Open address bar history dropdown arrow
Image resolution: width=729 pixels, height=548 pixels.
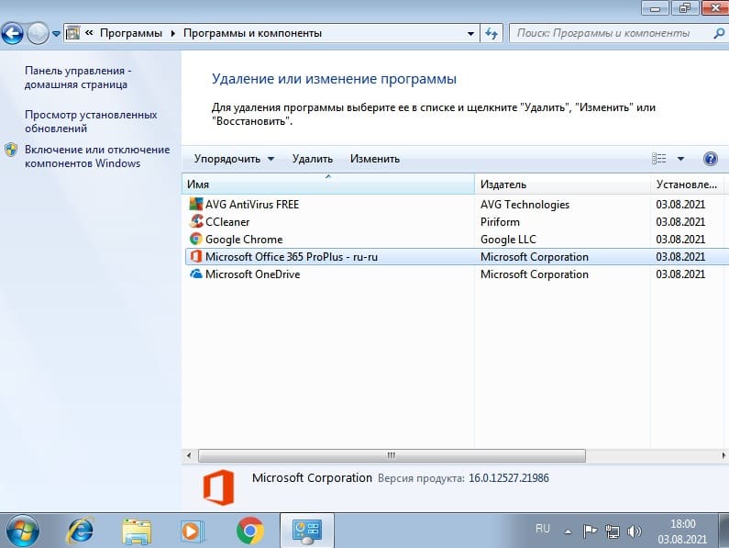[470, 34]
